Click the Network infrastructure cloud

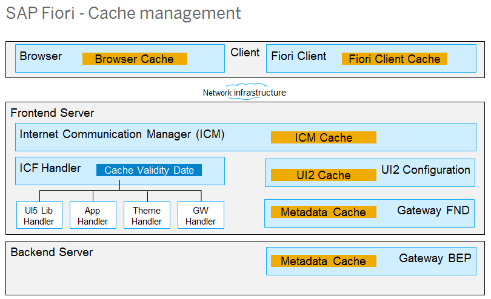244,92
